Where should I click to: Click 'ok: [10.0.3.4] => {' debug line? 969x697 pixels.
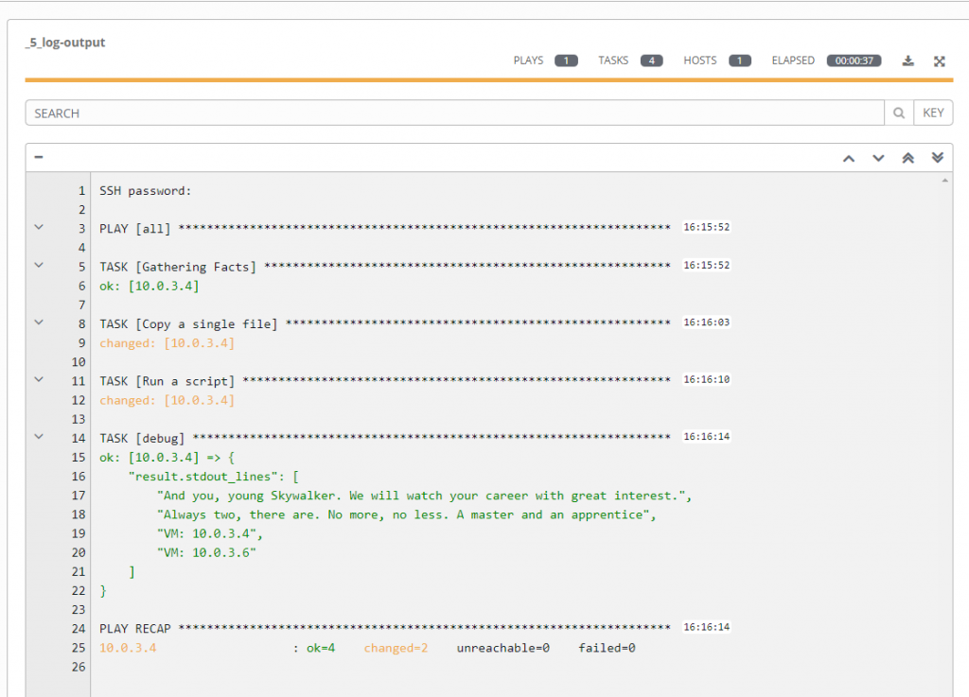coord(167,458)
